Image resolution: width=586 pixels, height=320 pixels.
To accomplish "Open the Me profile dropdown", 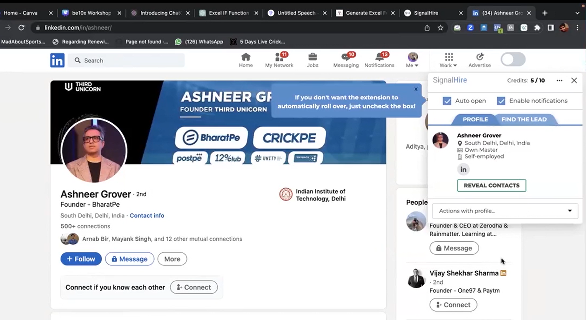I will tap(412, 60).
